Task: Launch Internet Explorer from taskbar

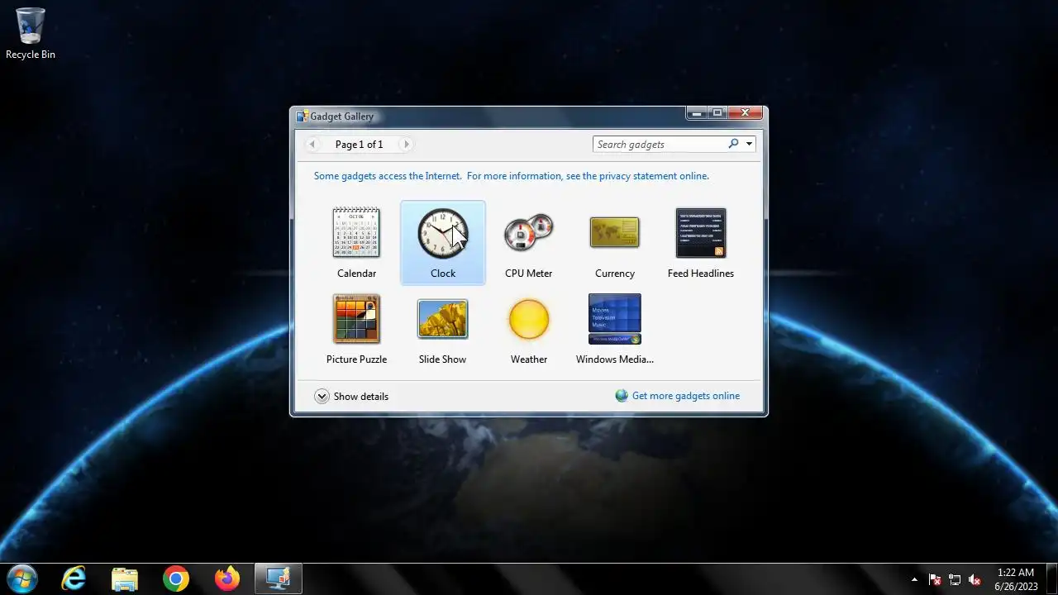Action: coord(74,579)
